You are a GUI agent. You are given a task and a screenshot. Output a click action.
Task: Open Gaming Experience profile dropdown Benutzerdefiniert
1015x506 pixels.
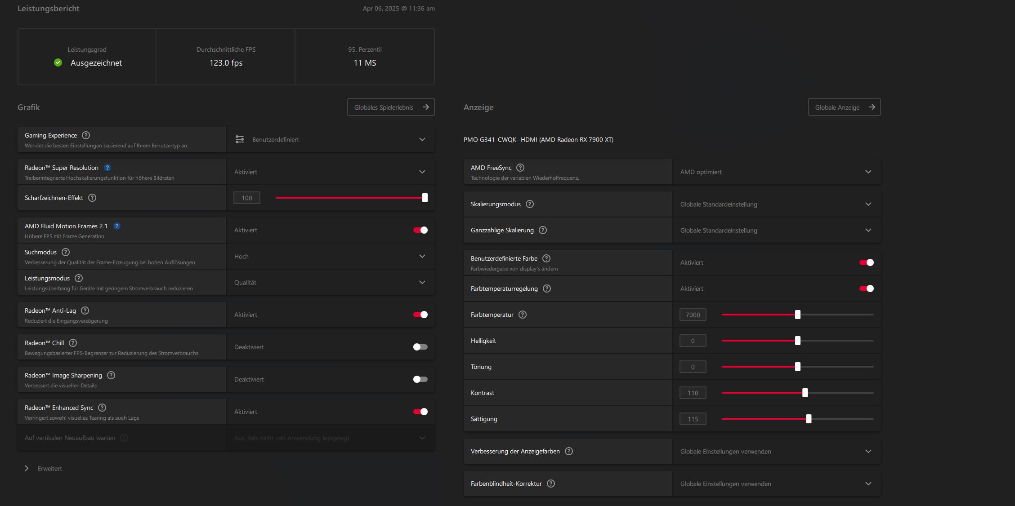click(x=331, y=140)
